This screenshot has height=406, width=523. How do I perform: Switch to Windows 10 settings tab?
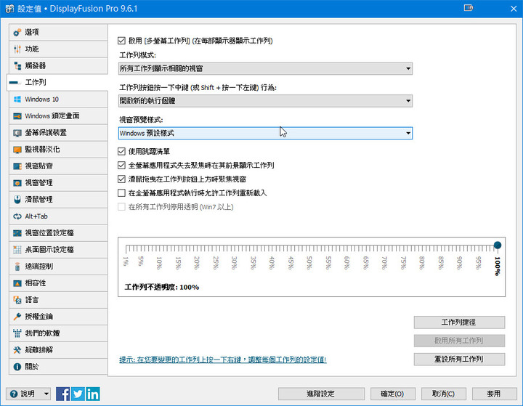pyautogui.click(x=58, y=99)
